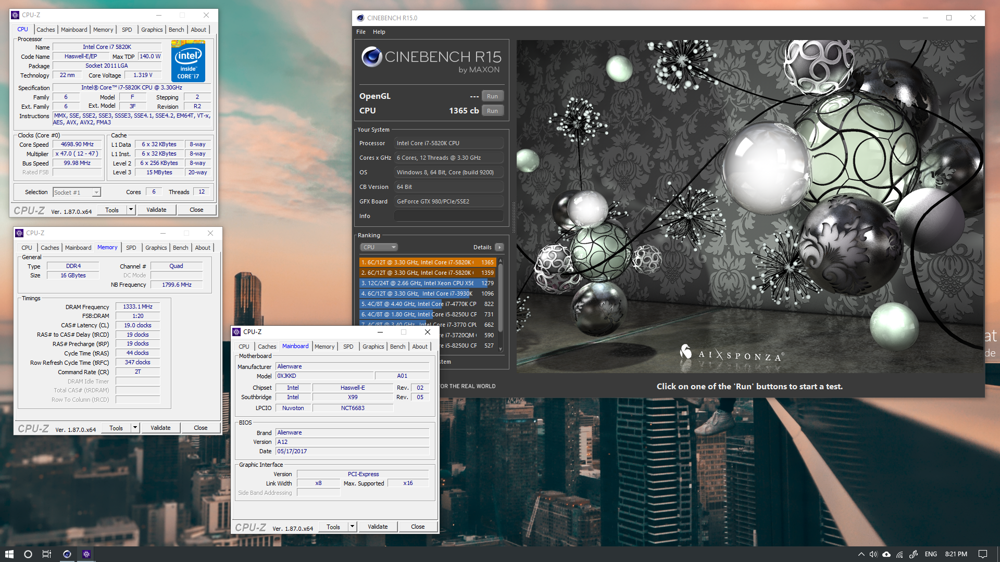Switch to Graphics tab in Mainboard CPU-Z window
This screenshot has height=562, width=1000.
tap(373, 347)
